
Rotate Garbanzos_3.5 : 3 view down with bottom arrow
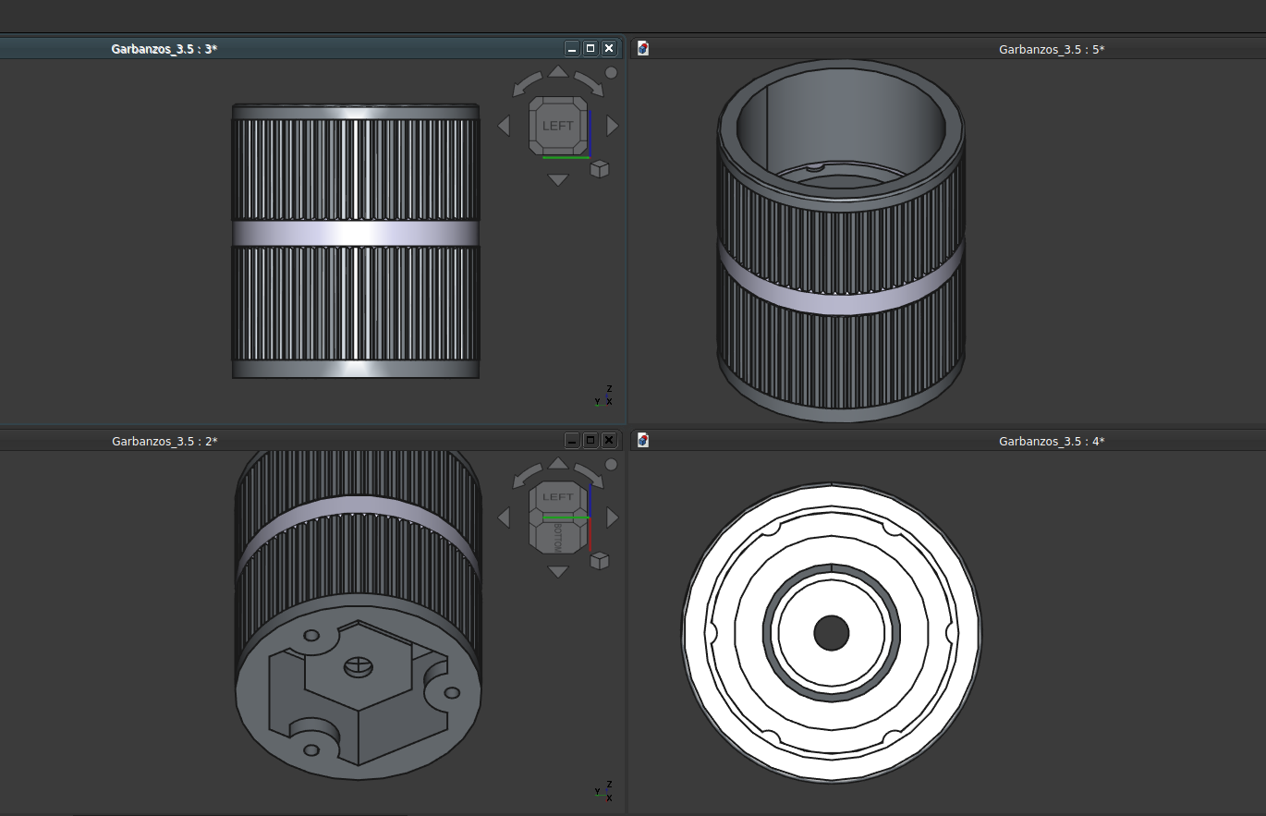point(558,179)
